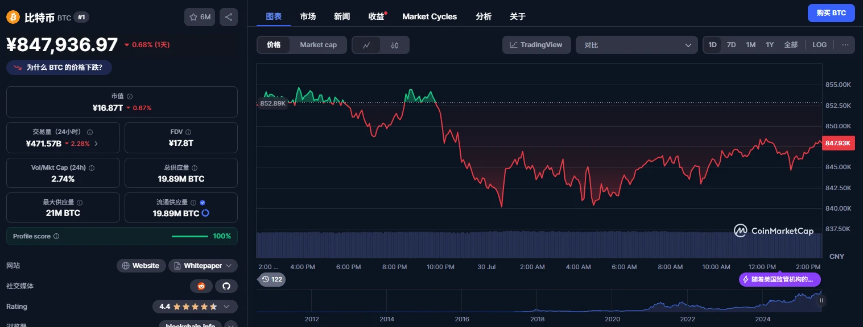Image resolution: width=863 pixels, height=327 pixels.
Task: Click the Bitcoin logo icon
Action: click(x=13, y=17)
